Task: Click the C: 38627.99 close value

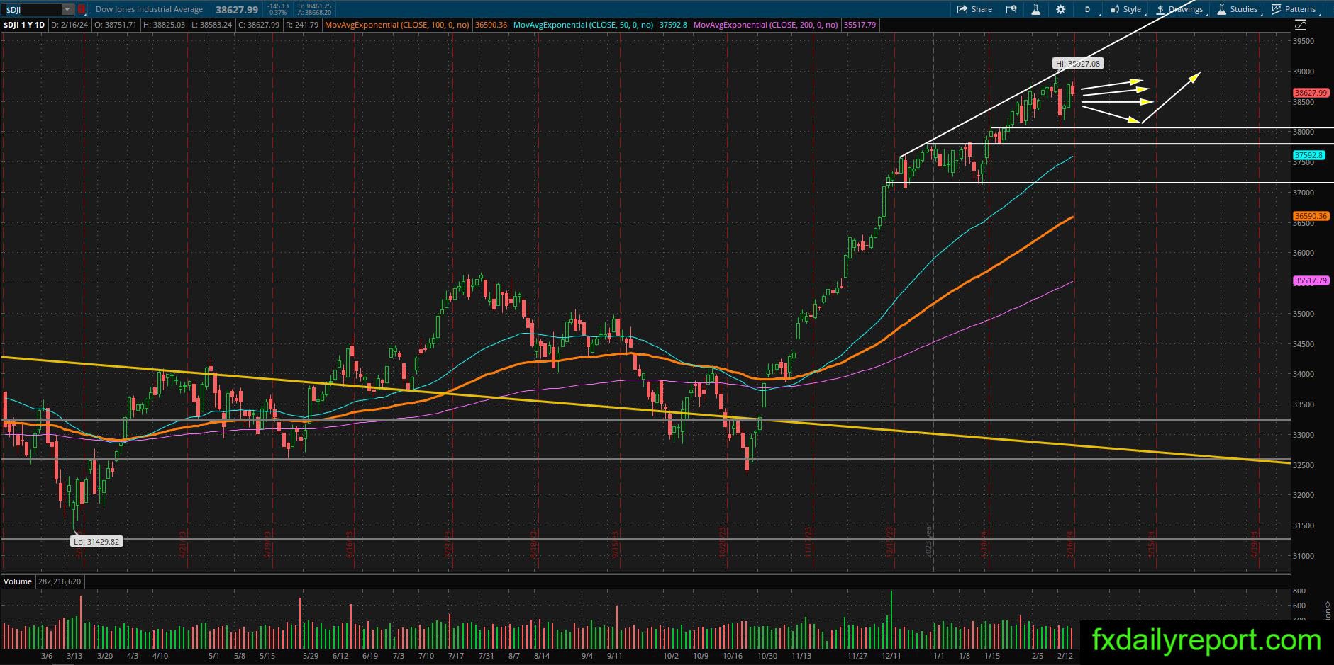Action: click(260, 25)
